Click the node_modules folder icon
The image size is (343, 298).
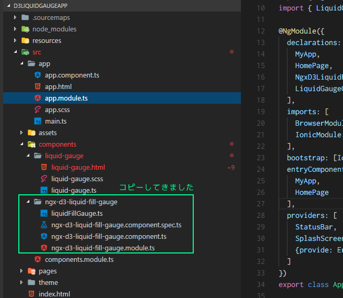pos(25,29)
